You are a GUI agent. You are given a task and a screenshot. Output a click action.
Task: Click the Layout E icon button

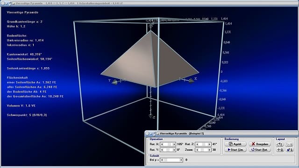tap(280, 144)
